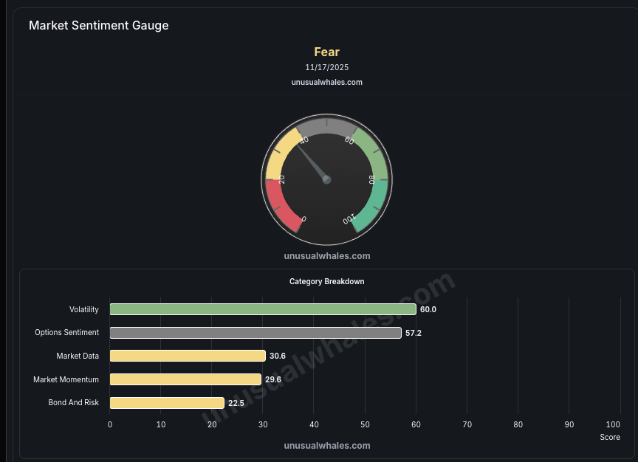This screenshot has height=462, width=638.
Task: Click the Market Sentiment Gauge title
Action: (x=98, y=26)
